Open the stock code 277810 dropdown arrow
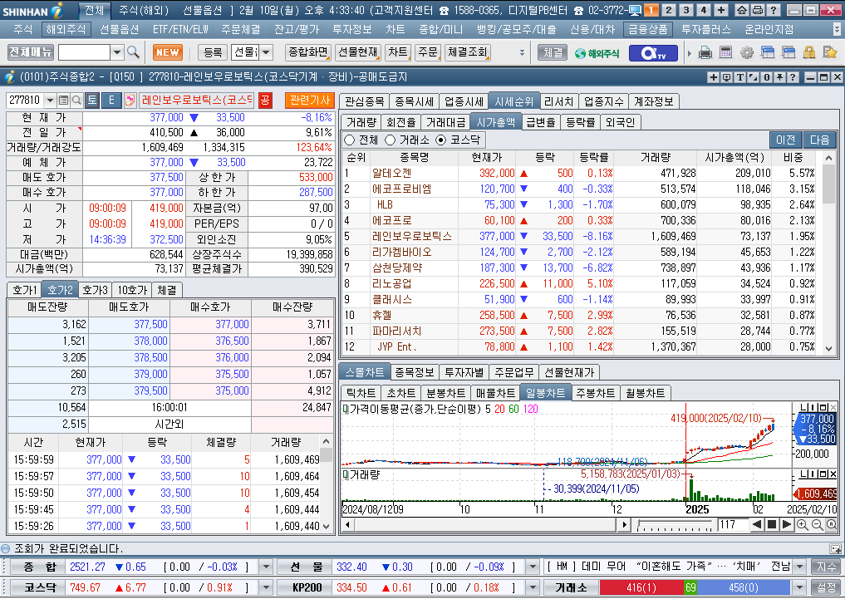The width and height of the screenshot is (845, 599). 50,101
